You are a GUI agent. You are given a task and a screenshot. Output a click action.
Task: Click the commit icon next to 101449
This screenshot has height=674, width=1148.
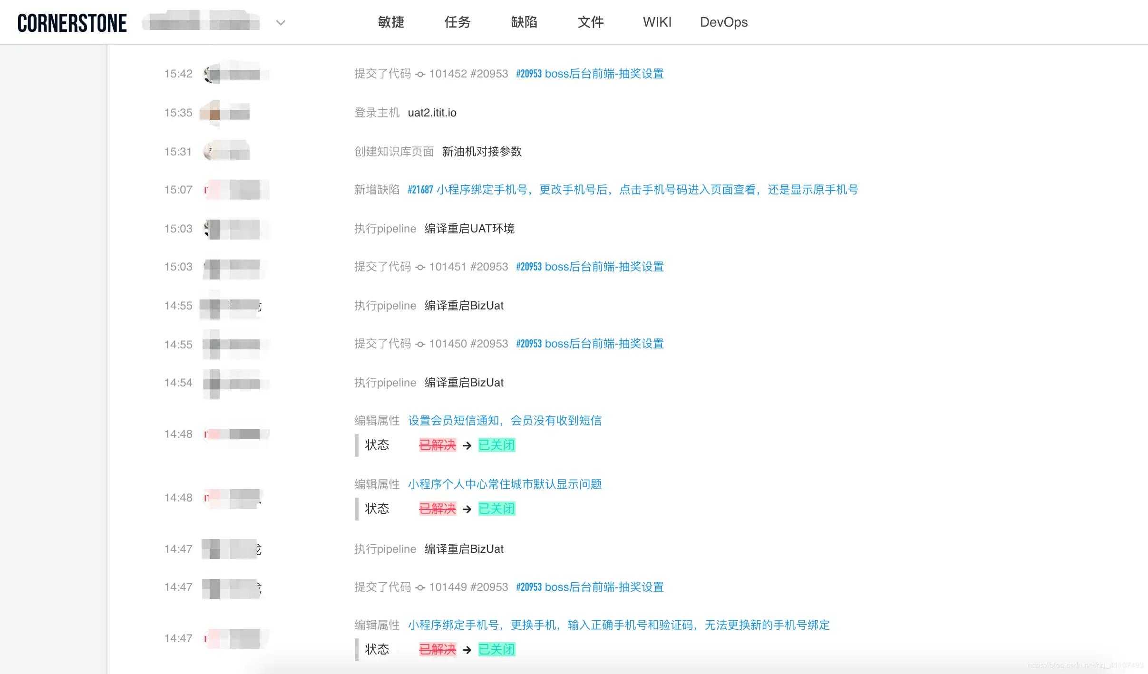coord(419,587)
